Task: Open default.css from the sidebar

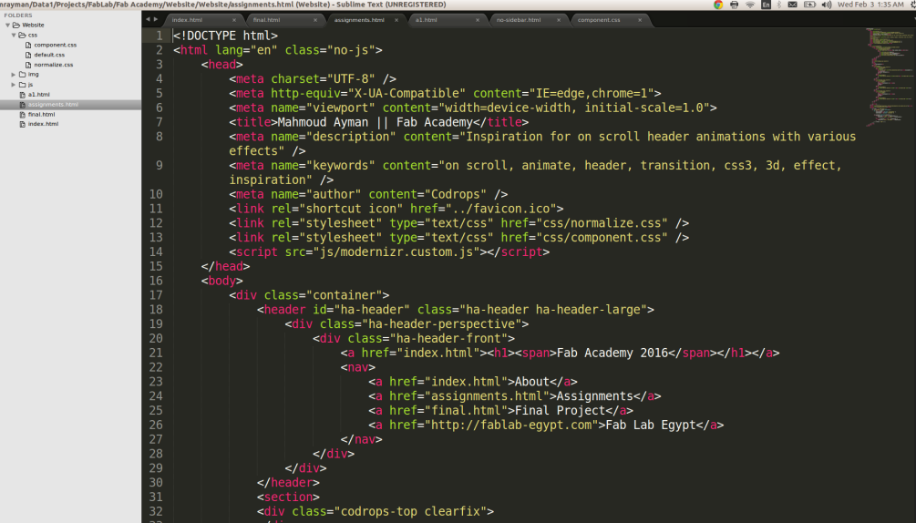Action: coord(49,55)
